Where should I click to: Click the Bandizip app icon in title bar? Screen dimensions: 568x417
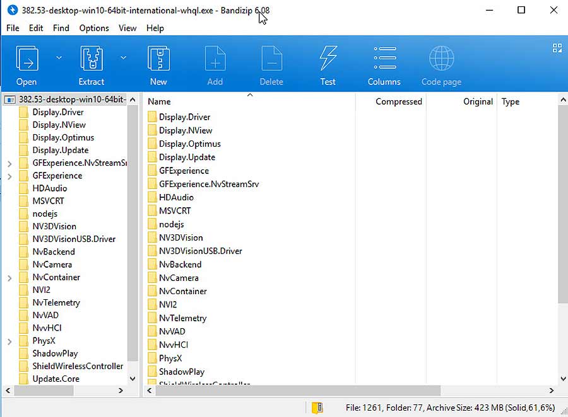(13, 10)
